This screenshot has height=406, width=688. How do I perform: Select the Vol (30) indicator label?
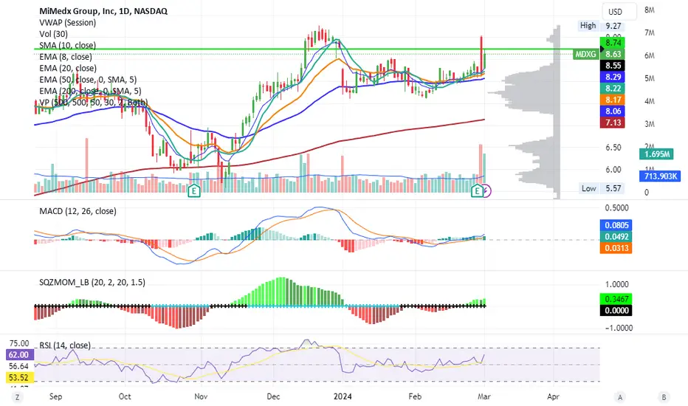[x=54, y=34]
